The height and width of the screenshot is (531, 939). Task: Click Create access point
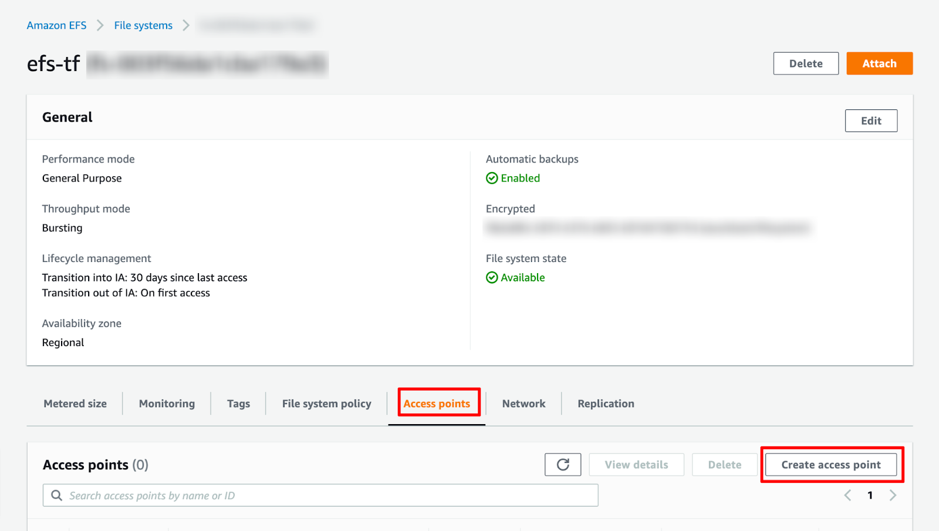click(830, 464)
